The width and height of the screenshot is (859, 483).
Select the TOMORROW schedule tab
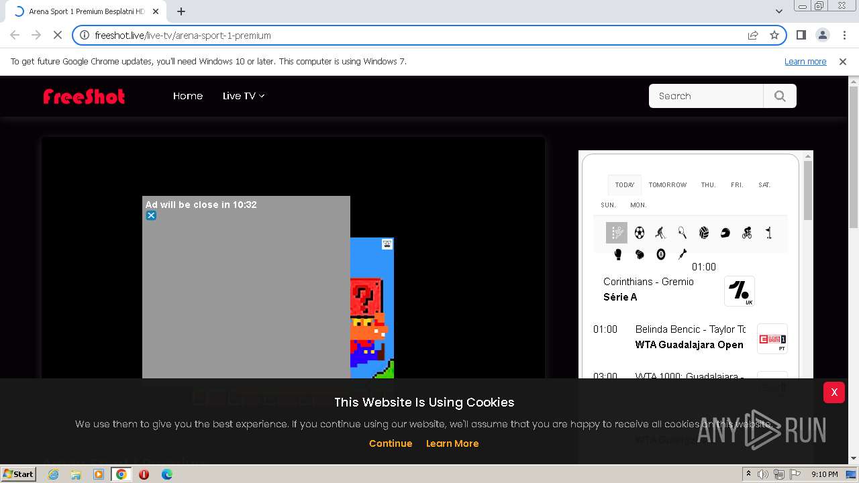[668, 184]
